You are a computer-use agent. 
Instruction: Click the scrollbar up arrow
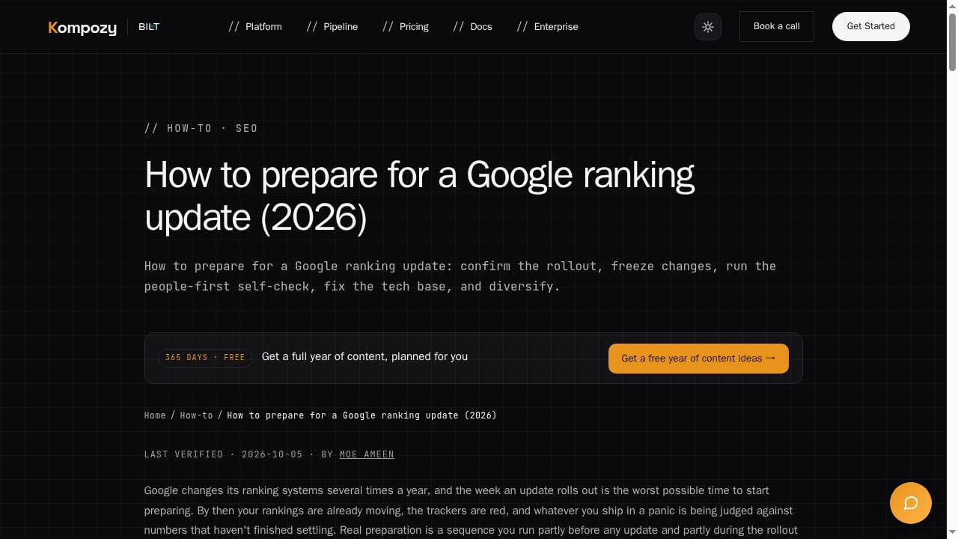coord(952,5)
